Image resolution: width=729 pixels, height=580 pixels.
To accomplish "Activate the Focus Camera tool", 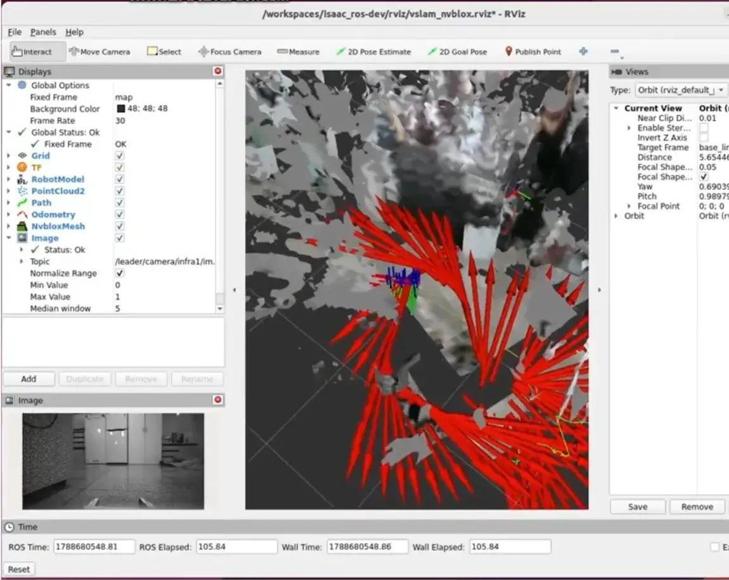I will [x=229, y=51].
